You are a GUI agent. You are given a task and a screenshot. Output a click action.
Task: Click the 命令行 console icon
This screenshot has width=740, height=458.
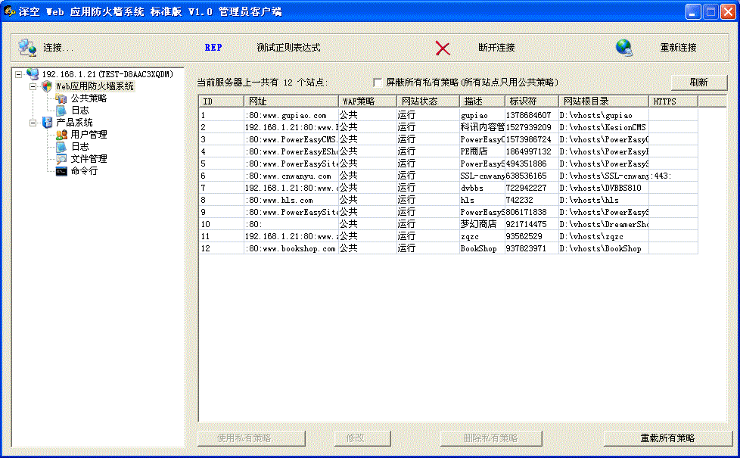(61, 171)
